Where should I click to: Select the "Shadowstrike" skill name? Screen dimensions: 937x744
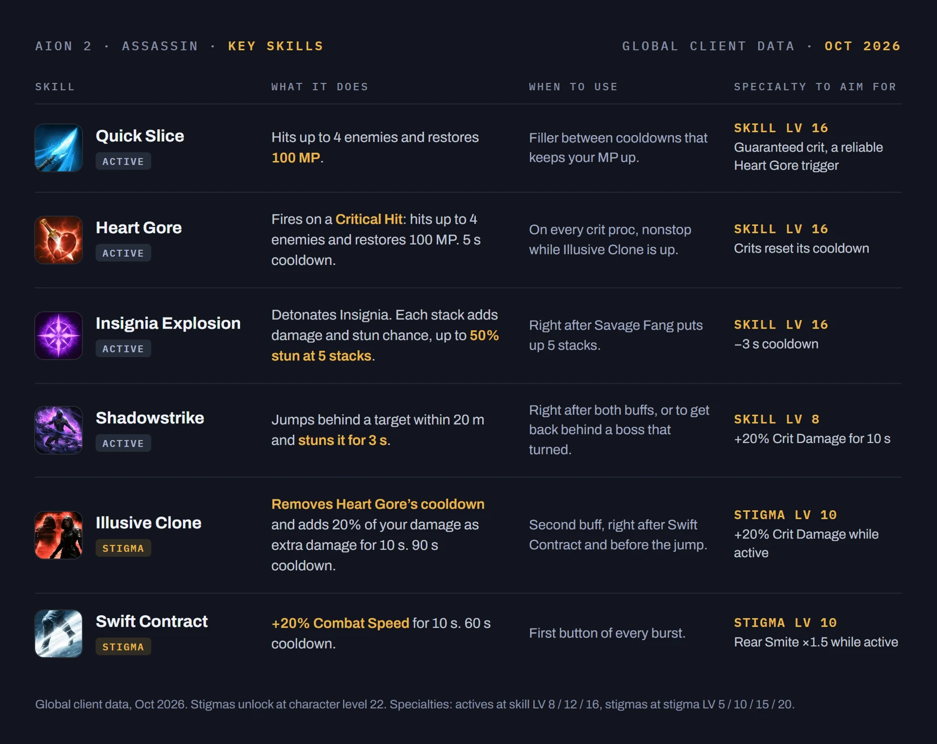coord(150,418)
